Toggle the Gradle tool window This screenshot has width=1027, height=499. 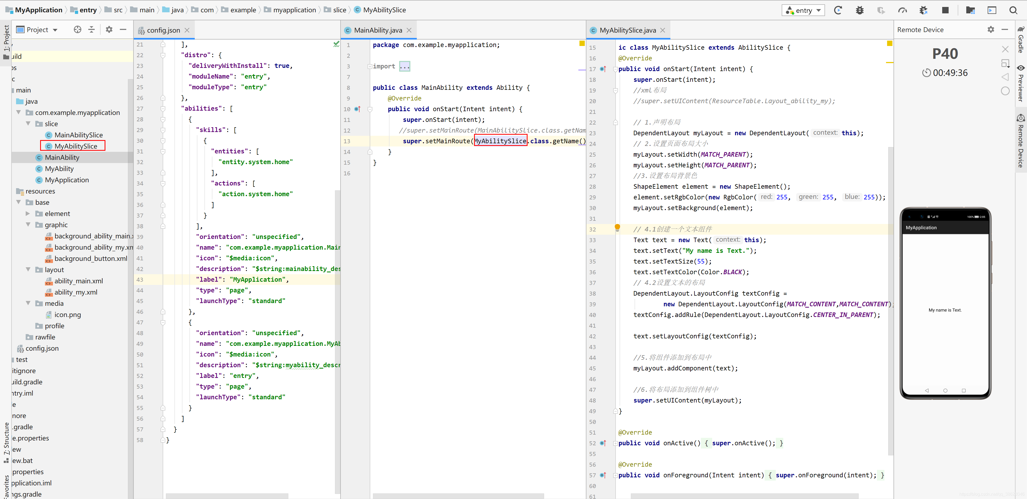click(1021, 40)
